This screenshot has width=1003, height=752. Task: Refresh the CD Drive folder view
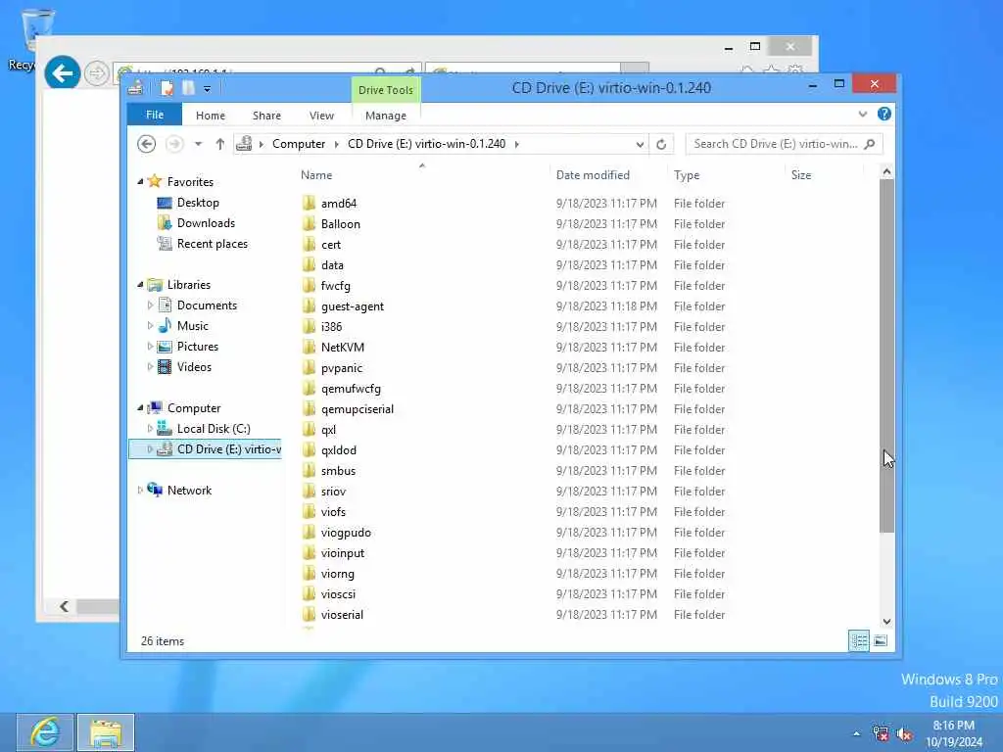(x=661, y=145)
